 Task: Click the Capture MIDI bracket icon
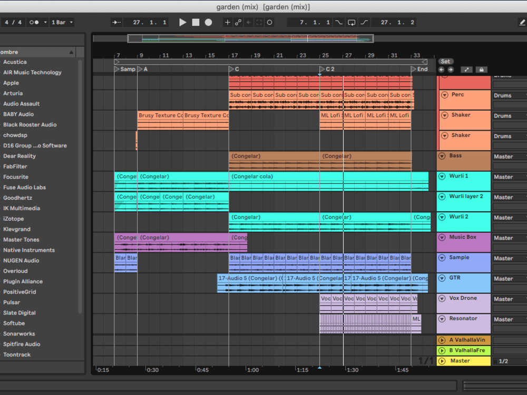[259, 22]
